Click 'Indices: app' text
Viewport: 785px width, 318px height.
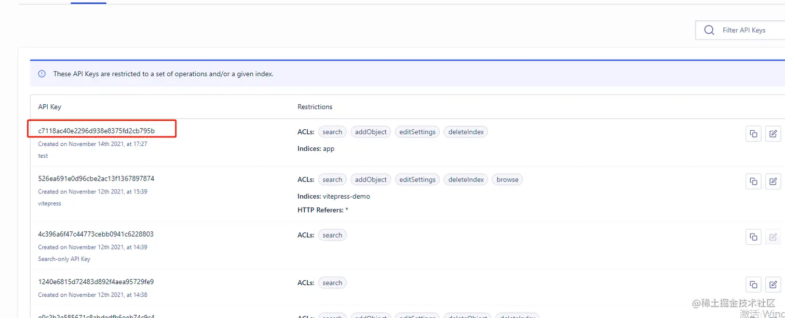[x=316, y=149]
